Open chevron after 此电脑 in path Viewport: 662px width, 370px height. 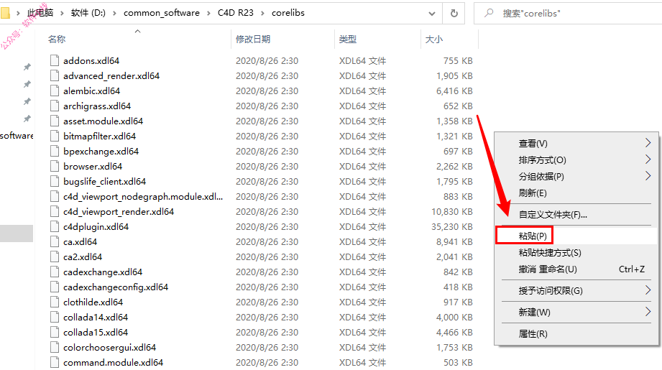tap(62, 13)
